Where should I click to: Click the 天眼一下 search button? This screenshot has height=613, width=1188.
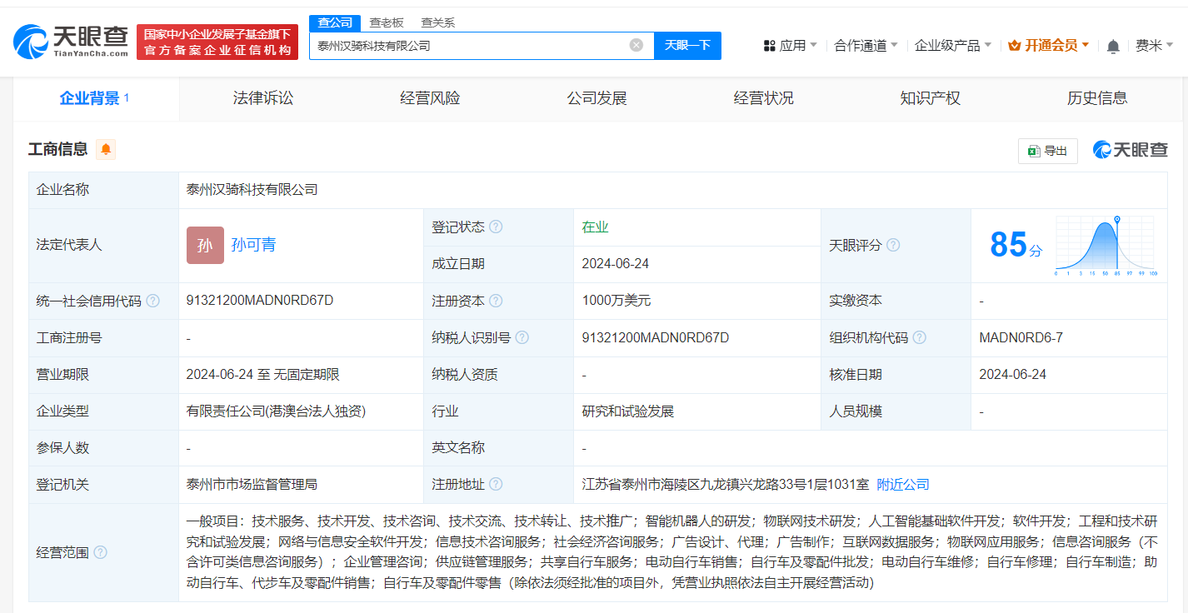point(687,46)
